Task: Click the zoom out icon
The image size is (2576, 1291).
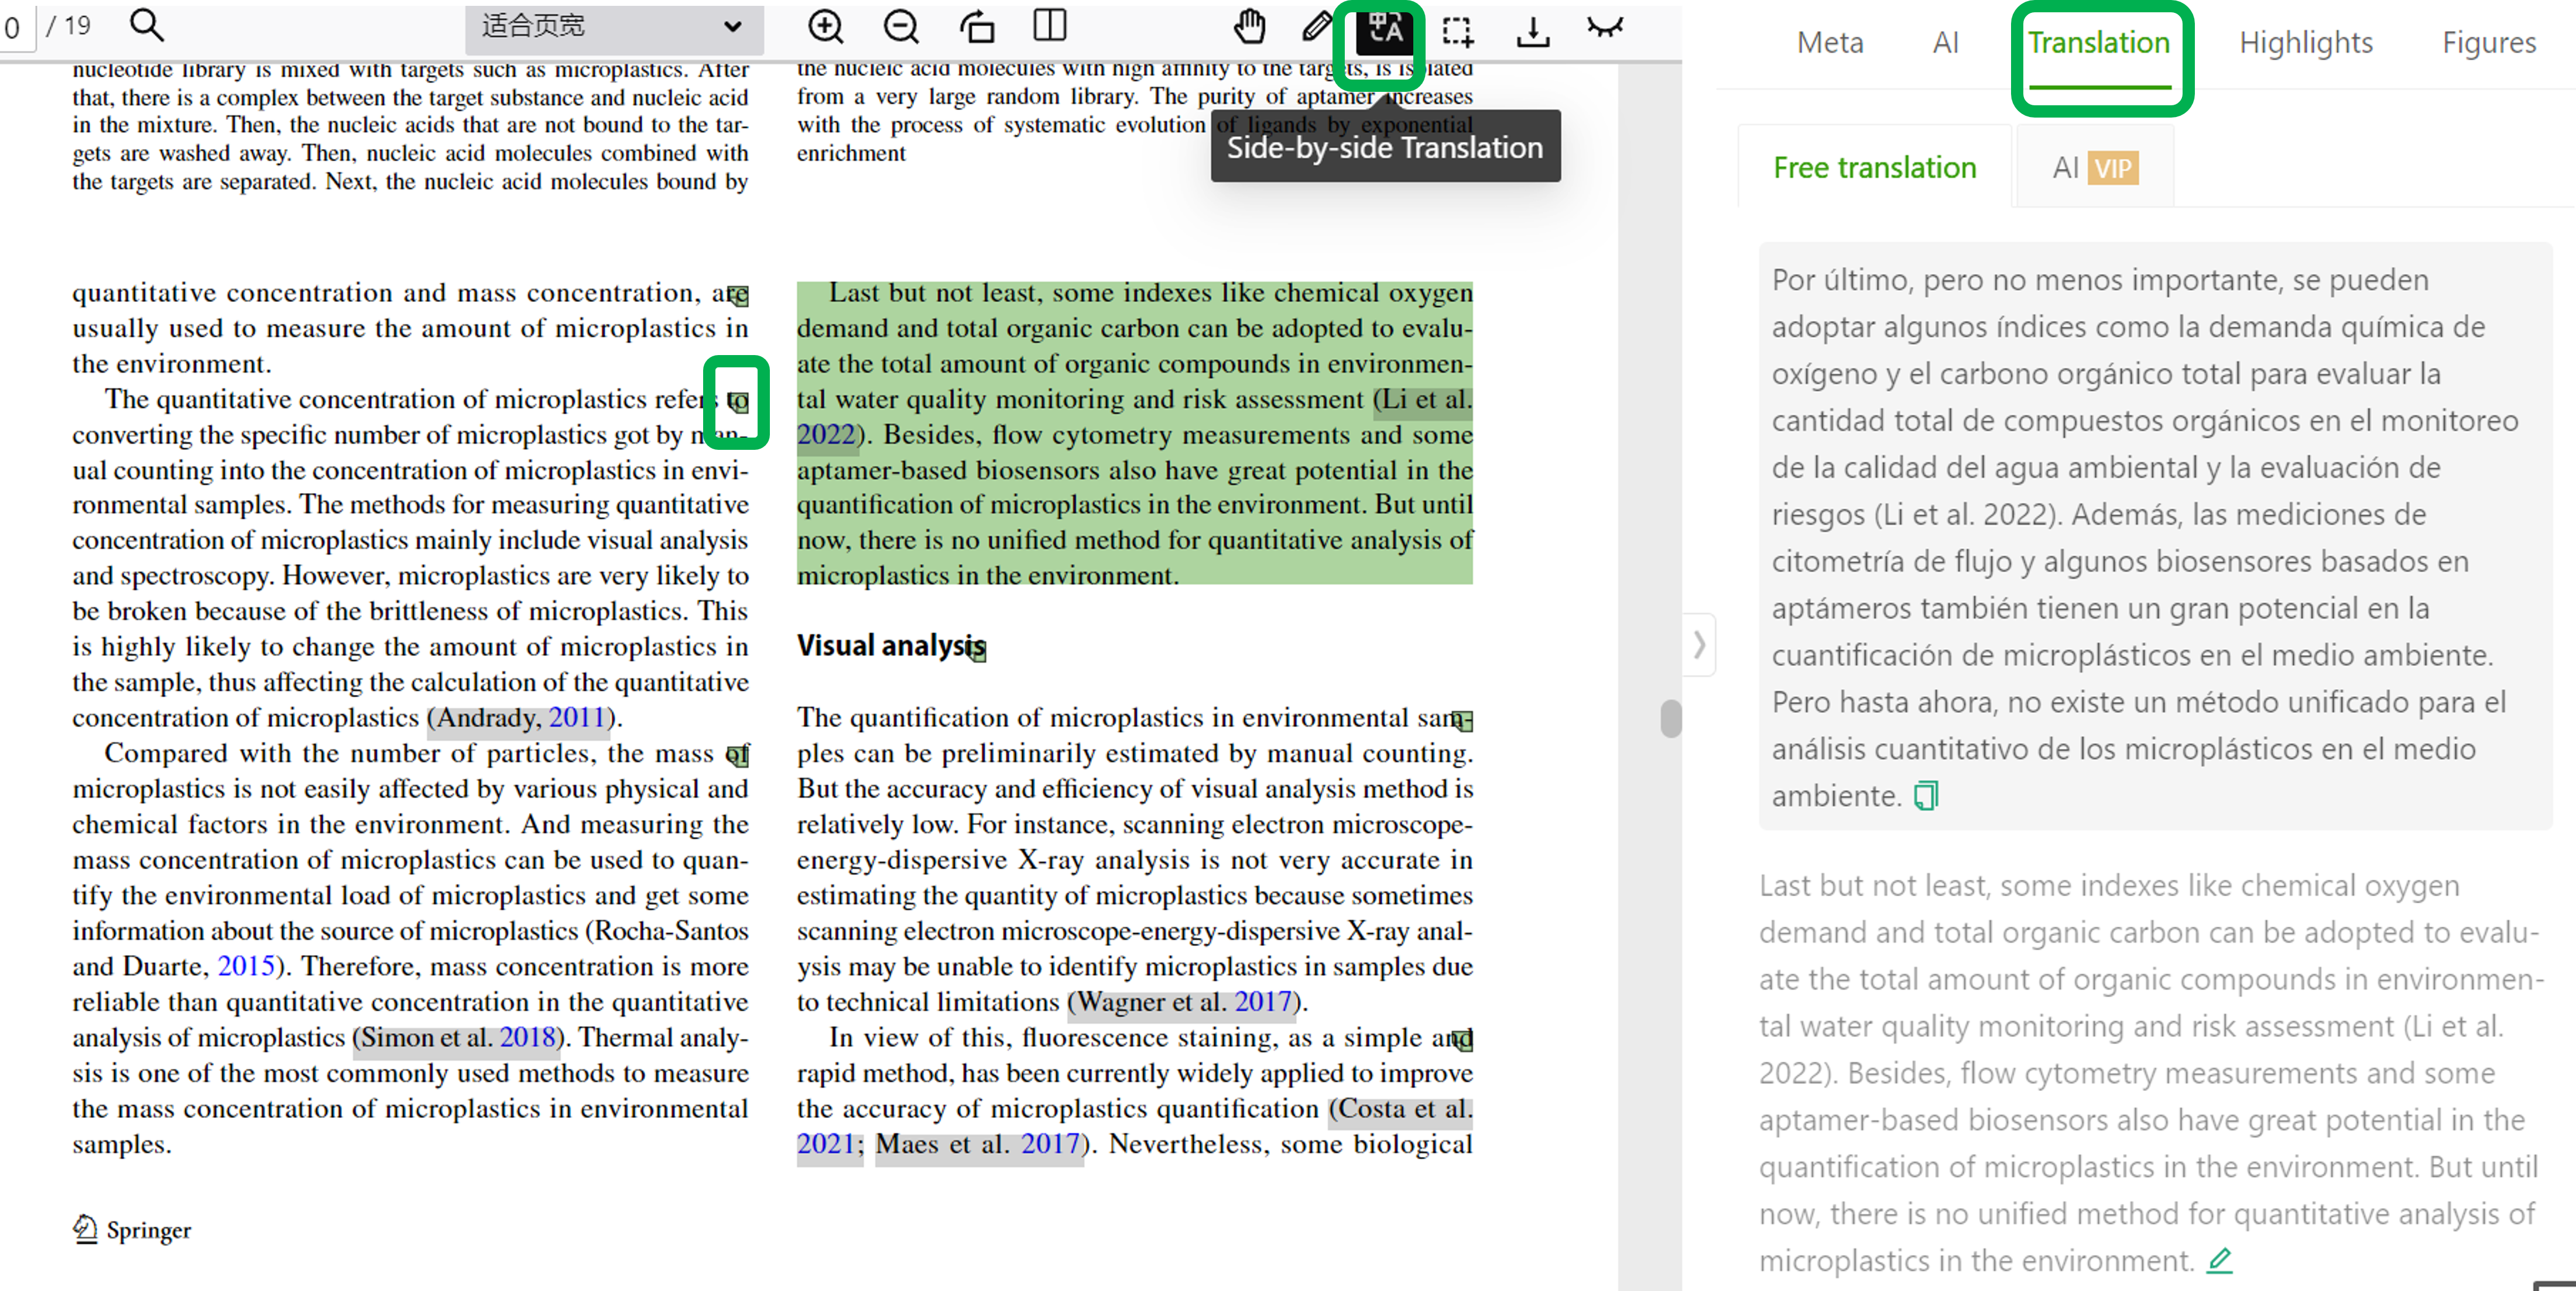Action: [900, 27]
